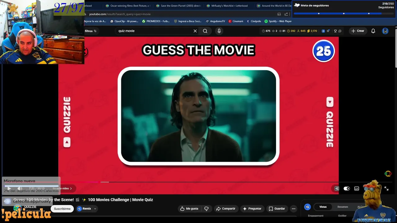Open the Ingresá a Boca Socios bookmark
397x223 pixels.
click(188, 21)
